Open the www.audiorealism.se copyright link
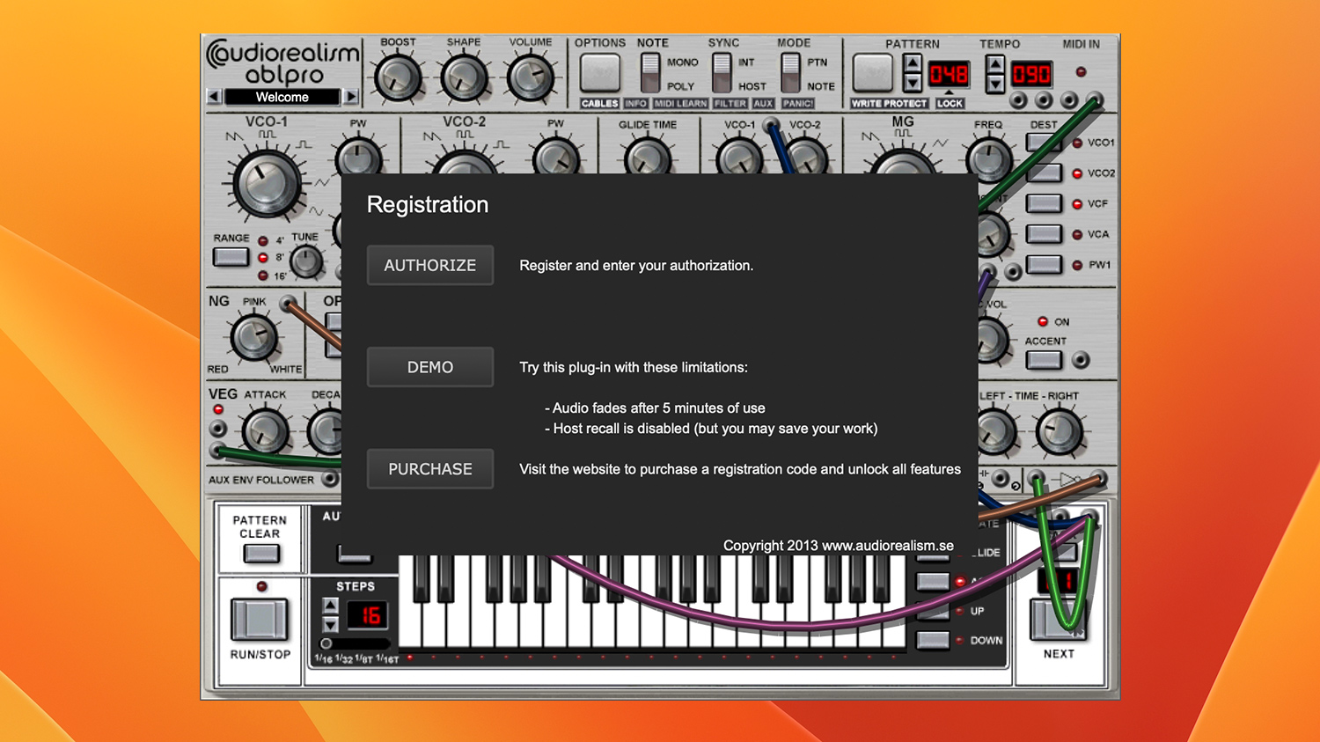The height and width of the screenshot is (742, 1320). tap(887, 546)
